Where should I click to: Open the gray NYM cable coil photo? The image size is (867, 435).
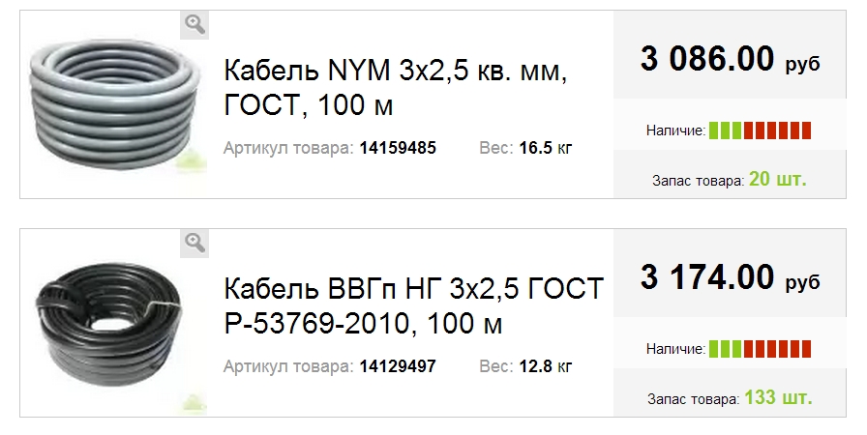(x=109, y=97)
